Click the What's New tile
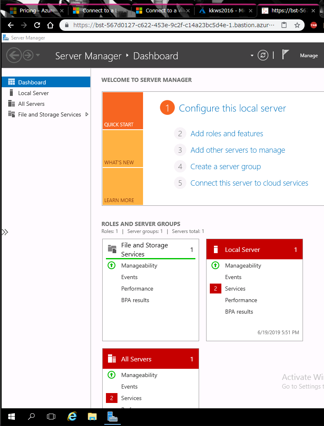The height and width of the screenshot is (426, 324). click(123, 148)
